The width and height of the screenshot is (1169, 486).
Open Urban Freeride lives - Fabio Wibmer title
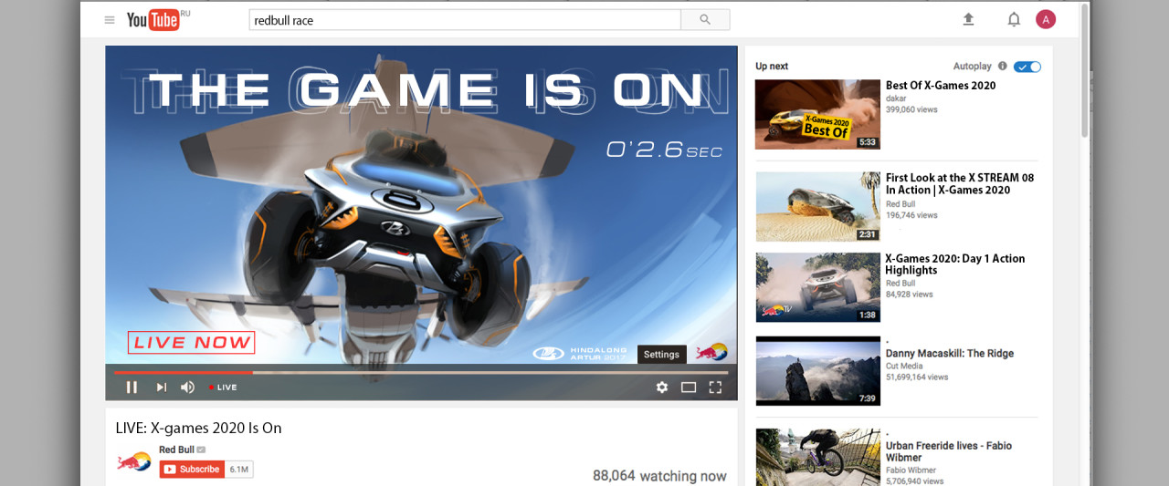[949, 451]
